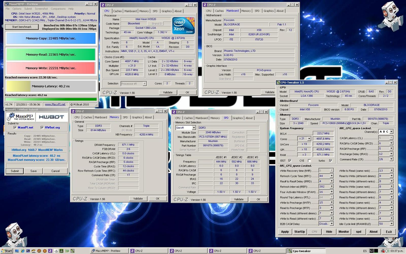Toggle C1E checkbox in CPU-Tweaker

coord(309,161)
